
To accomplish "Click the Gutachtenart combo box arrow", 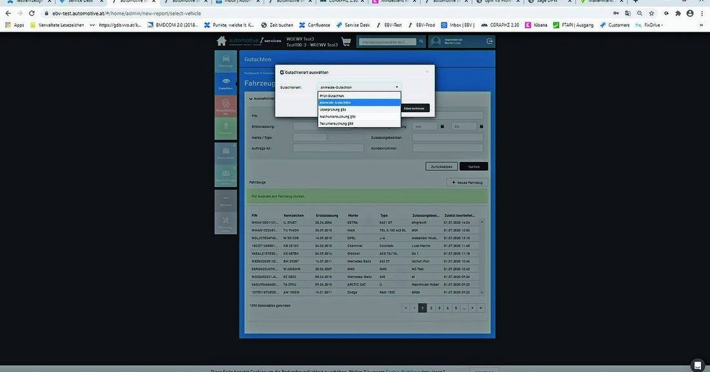I will [x=397, y=86].
